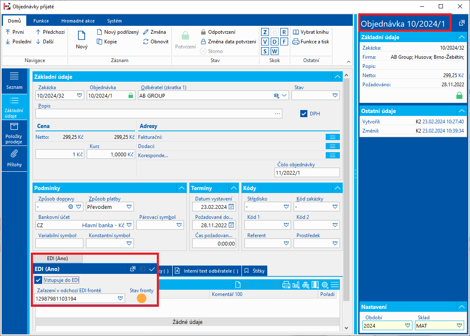Open Dodací address menu button

point(332,146)
